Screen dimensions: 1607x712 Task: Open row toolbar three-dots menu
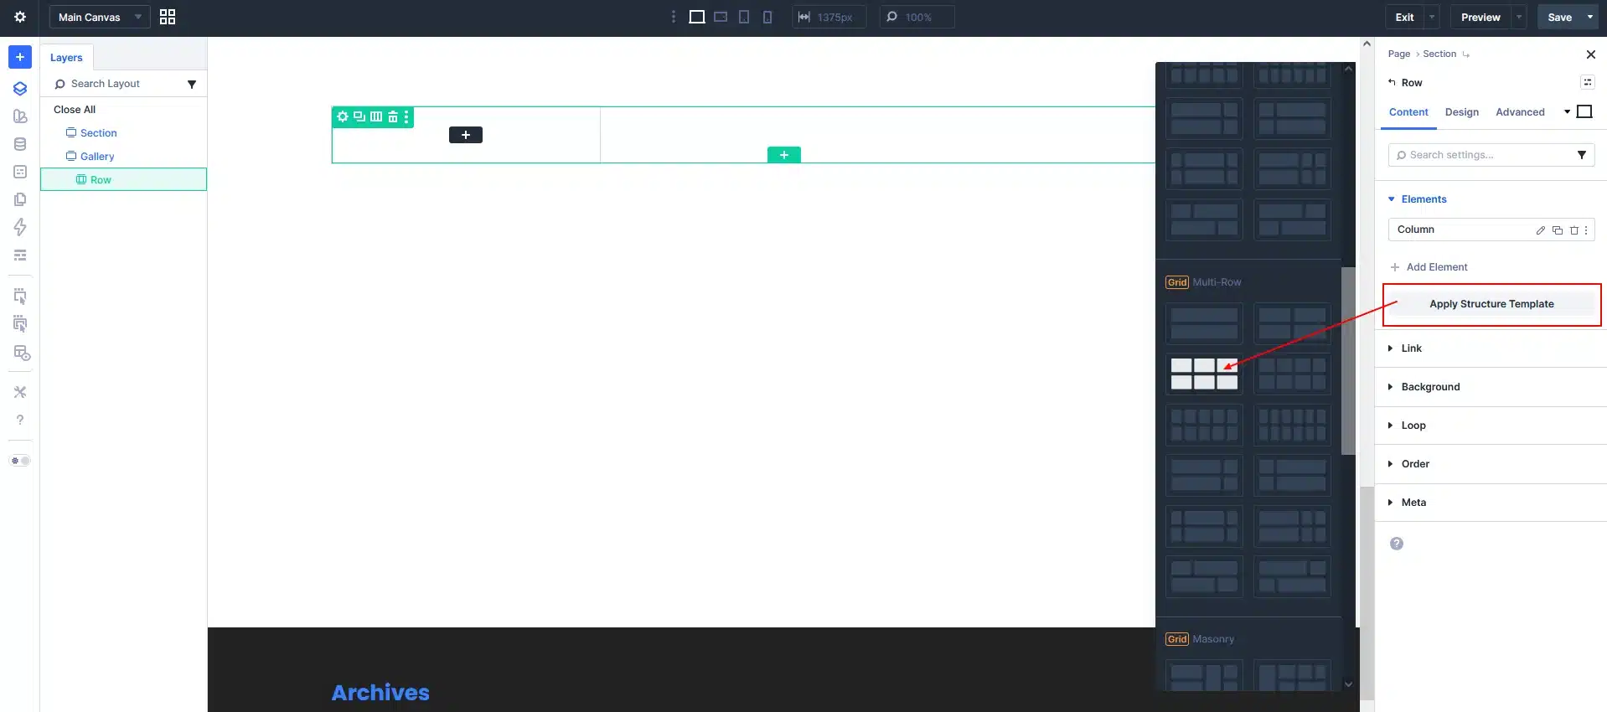tap(406, 116)
